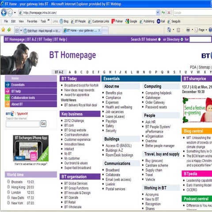The image size is (212, 212).
Task: Open the Payslips link under About me
Action: (x=111, y=121)
